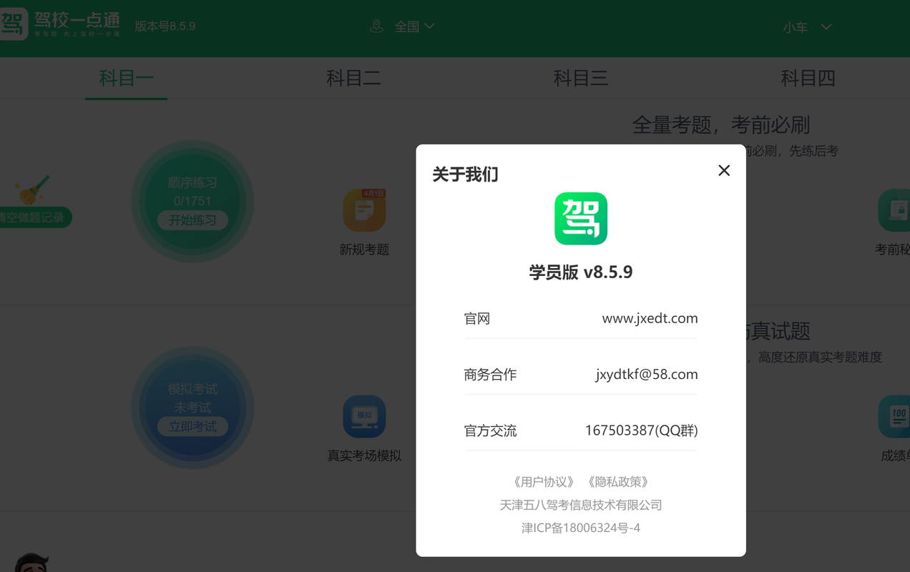Open the 《用户协议》 link
Screen dimensions: 910x572
click(544, 482)
